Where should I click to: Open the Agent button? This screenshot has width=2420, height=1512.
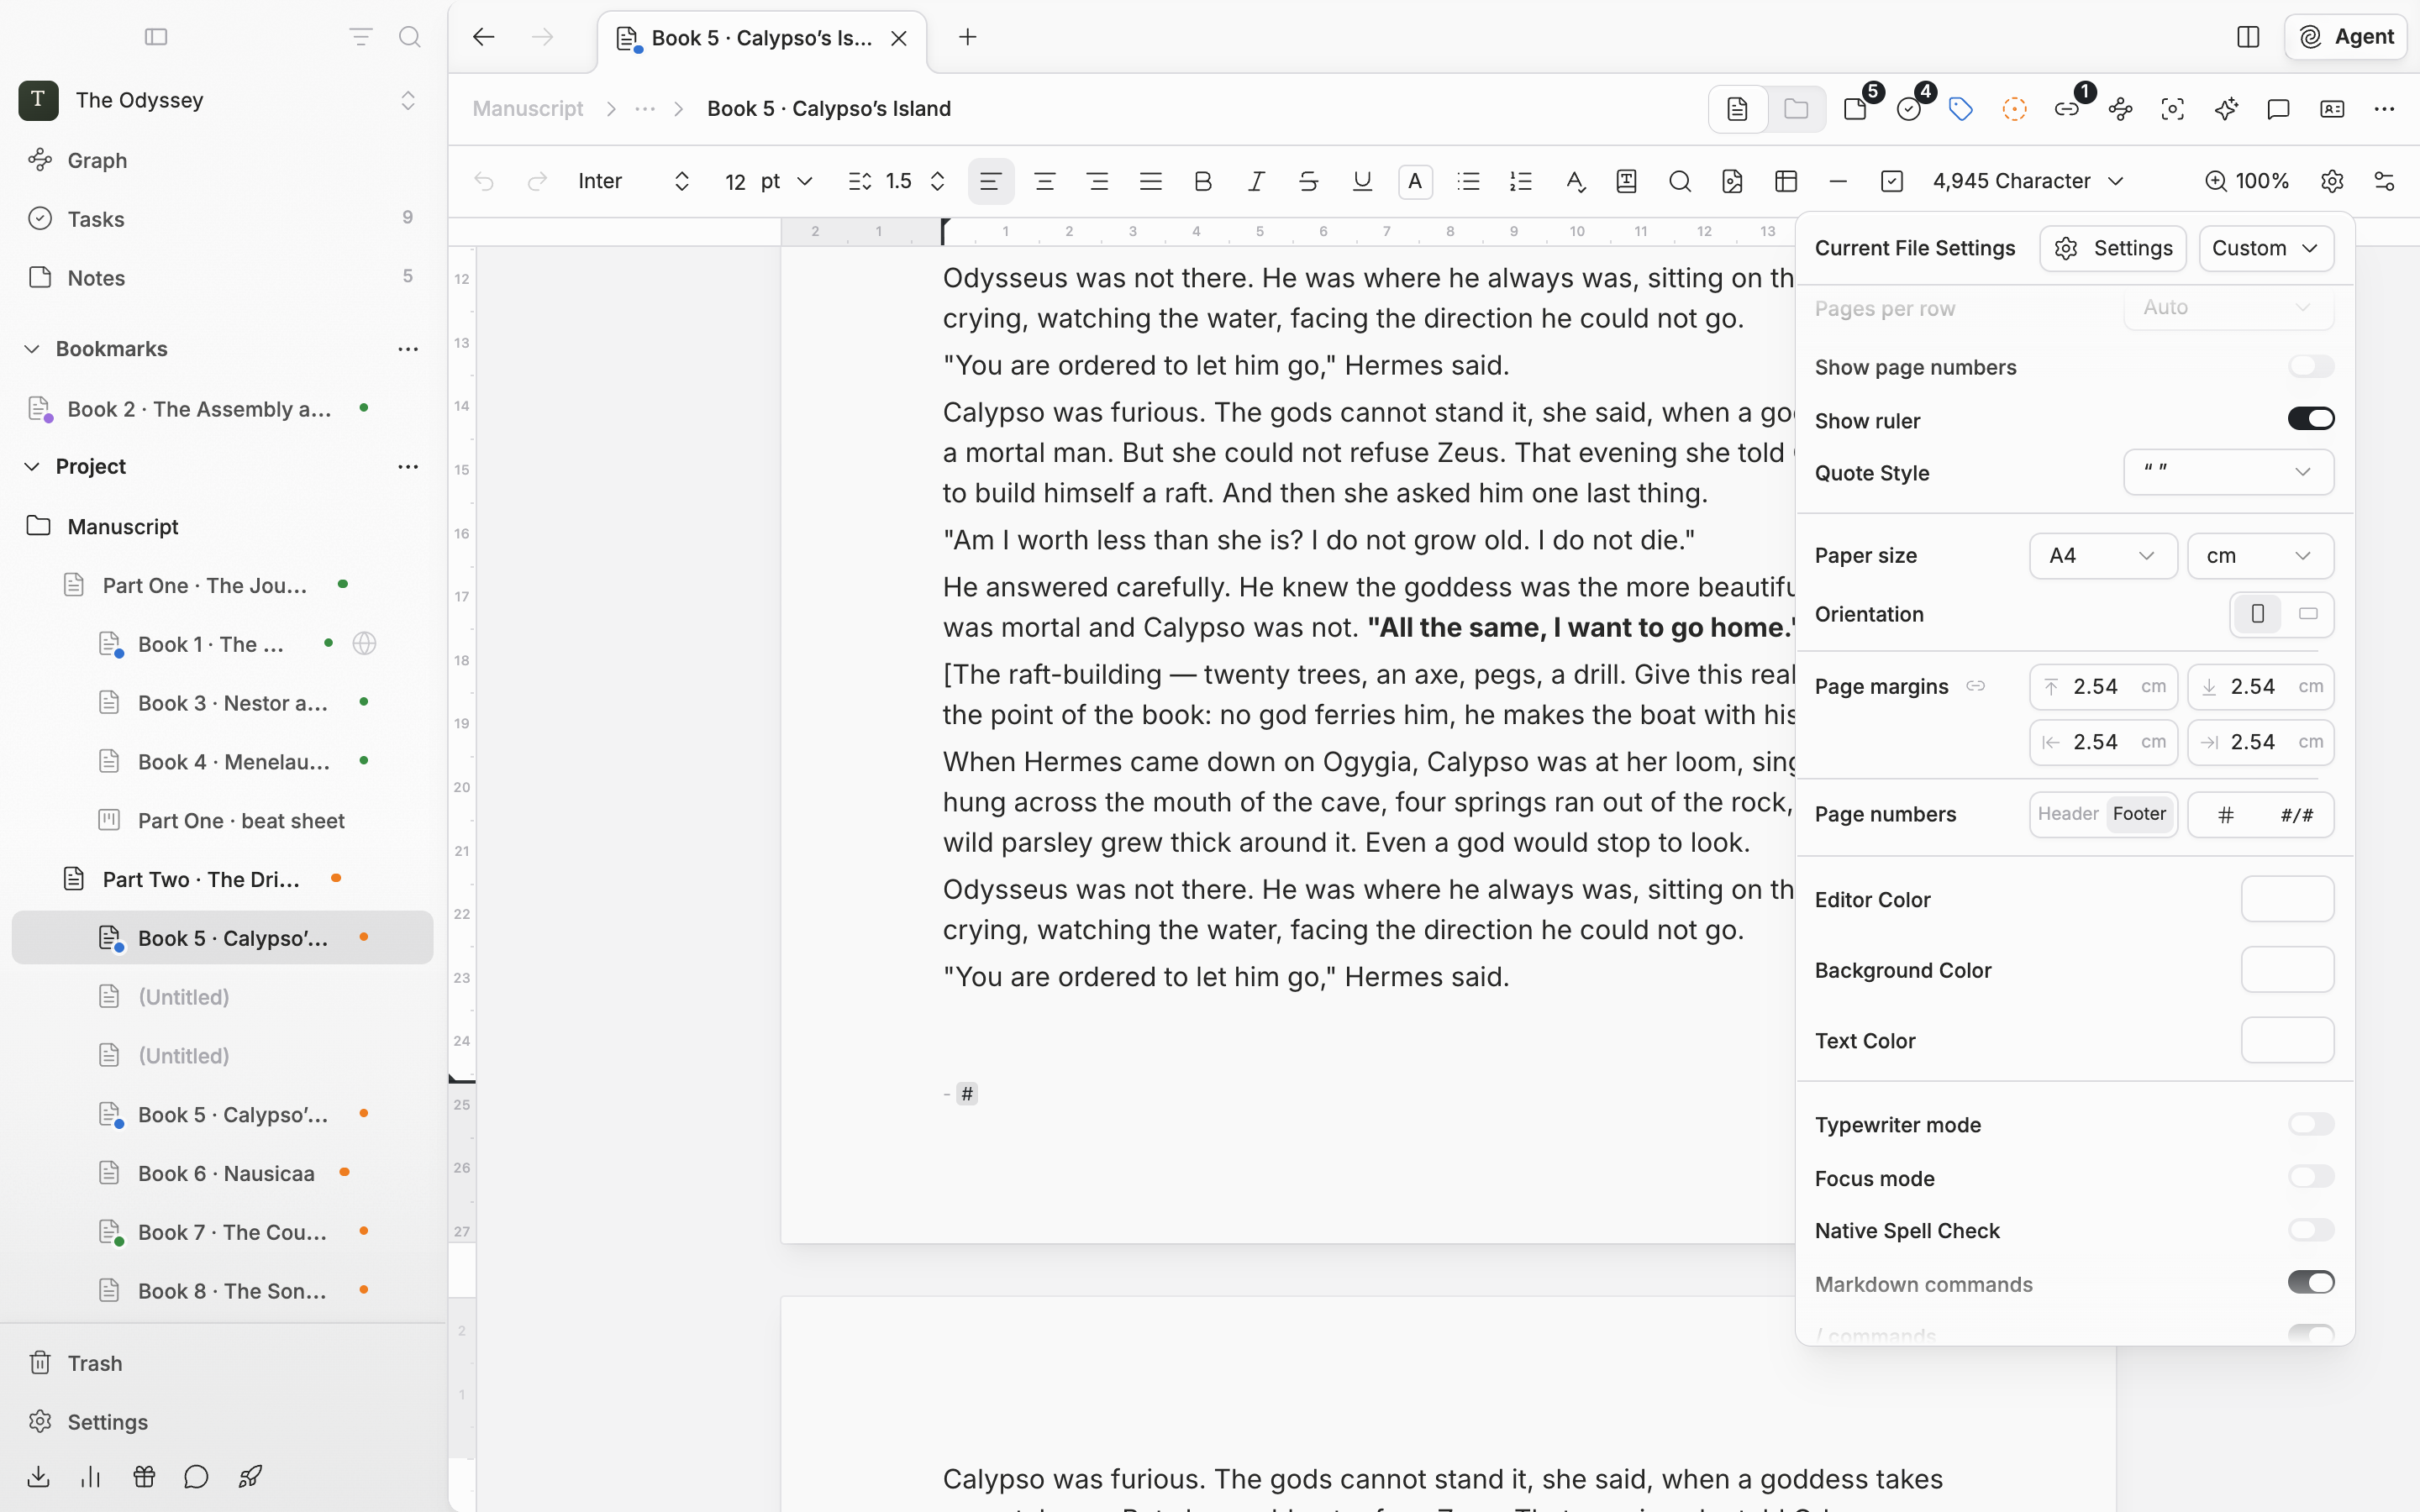2345,37
